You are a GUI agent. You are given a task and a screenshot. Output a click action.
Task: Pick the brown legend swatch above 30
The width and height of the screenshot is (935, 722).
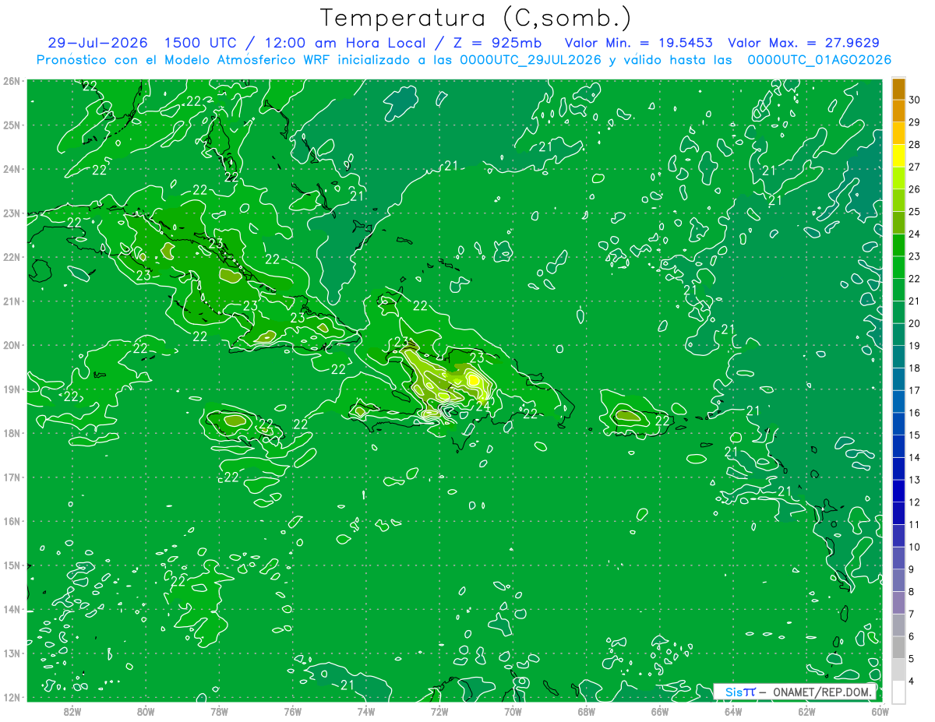click(898, 89)
